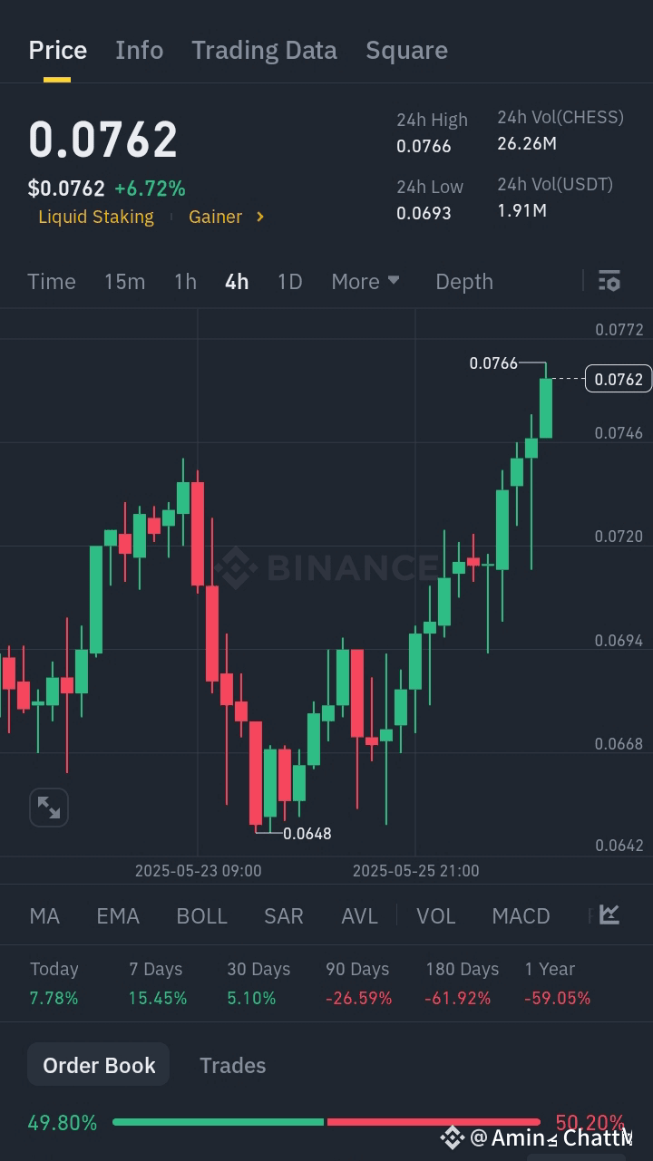The image size is (653, 1161).
Task: Select the 15m interval
Action: [x=124, y=281]
